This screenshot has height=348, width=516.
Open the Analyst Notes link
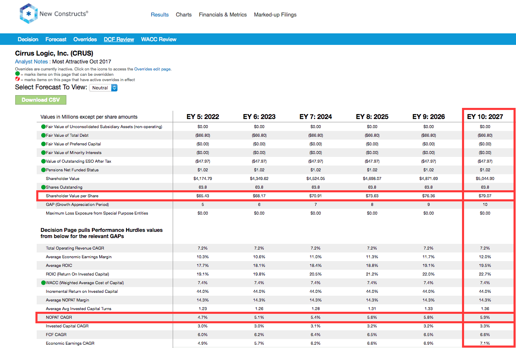31,61
